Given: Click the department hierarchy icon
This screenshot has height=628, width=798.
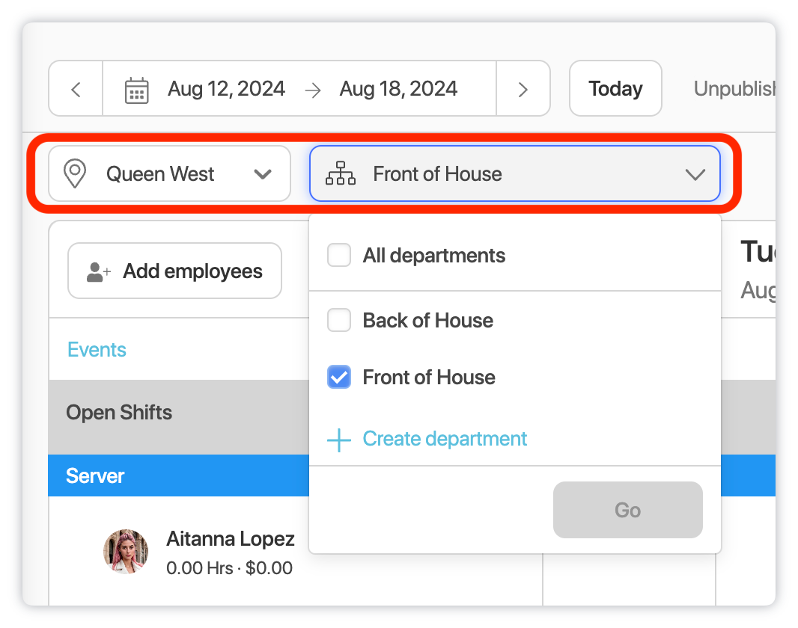Looking at the screenshot, I should [341, 174].
